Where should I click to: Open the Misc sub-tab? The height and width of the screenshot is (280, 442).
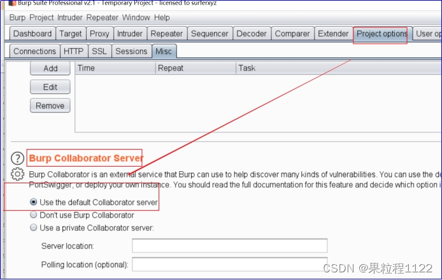pyautogui.click(x=164, y=52)
